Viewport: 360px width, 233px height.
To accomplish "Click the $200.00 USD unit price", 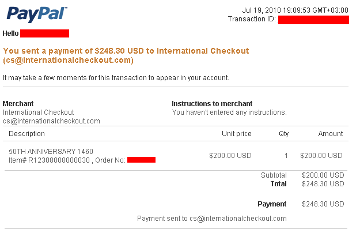I will pyautogui.click(x=230, y=156).
